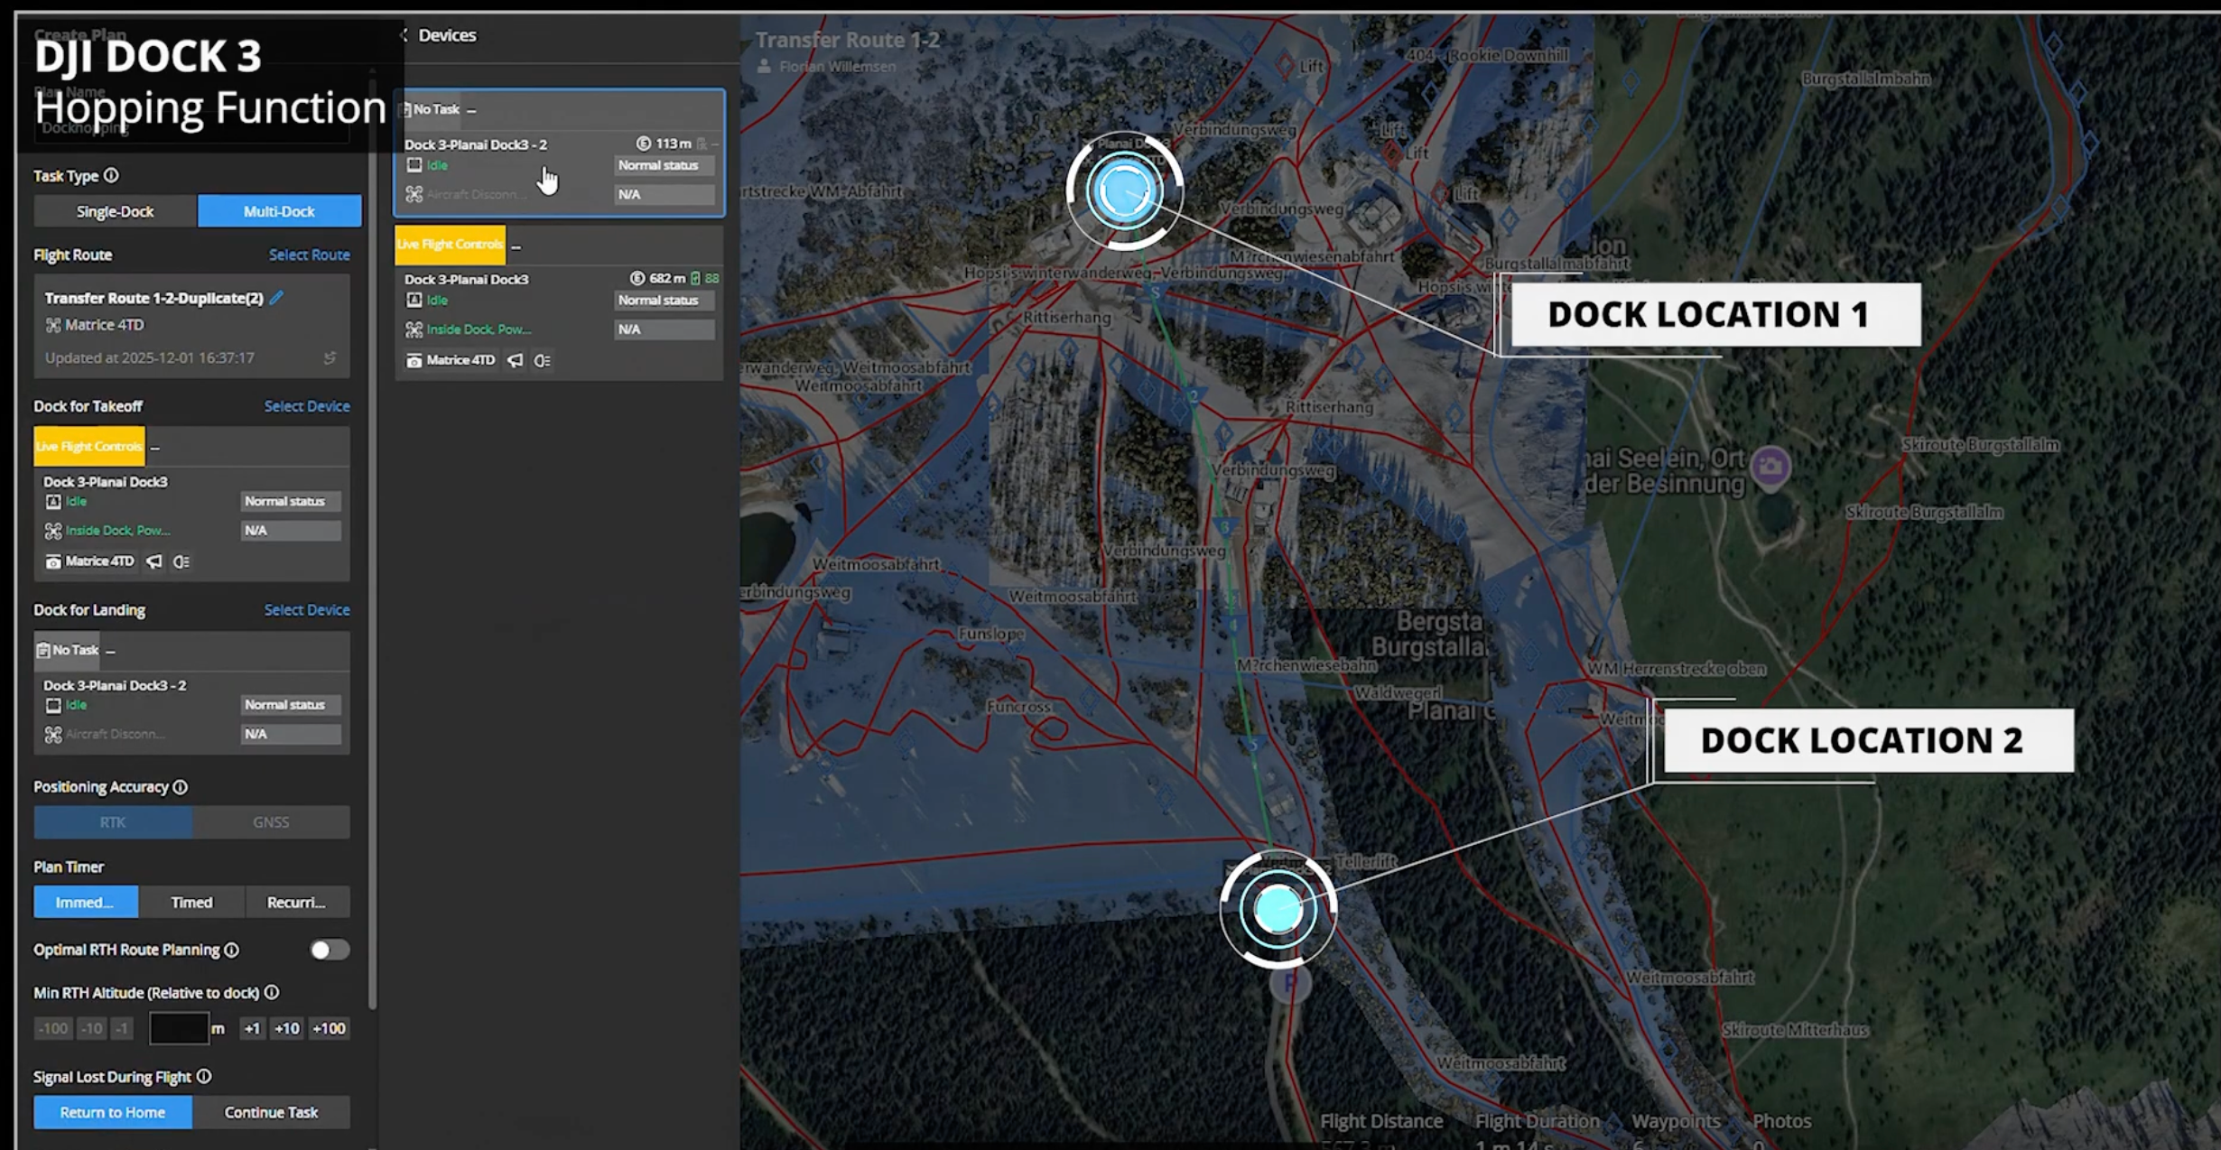Click the Min RTH Altitude input field

tap(179, 1028)
